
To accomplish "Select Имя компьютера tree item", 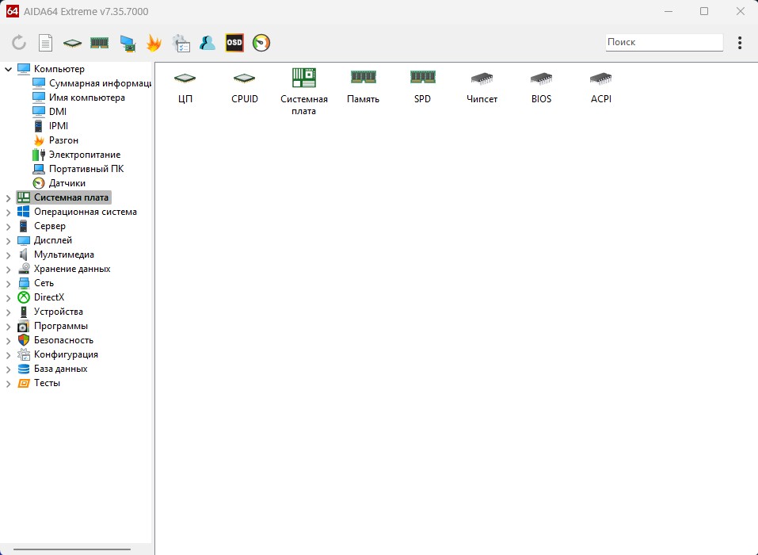I will pyautogui.click(x=78, y=98).
